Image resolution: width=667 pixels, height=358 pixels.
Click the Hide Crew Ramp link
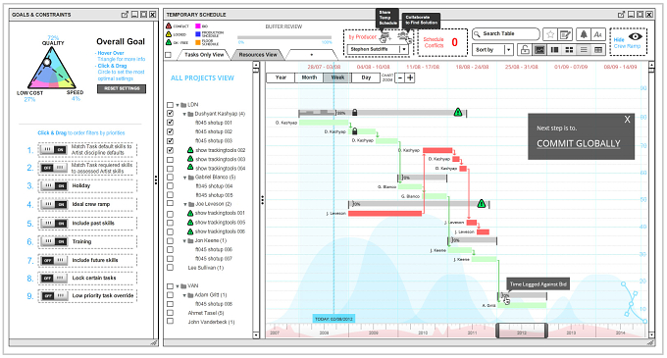(627, 42)
